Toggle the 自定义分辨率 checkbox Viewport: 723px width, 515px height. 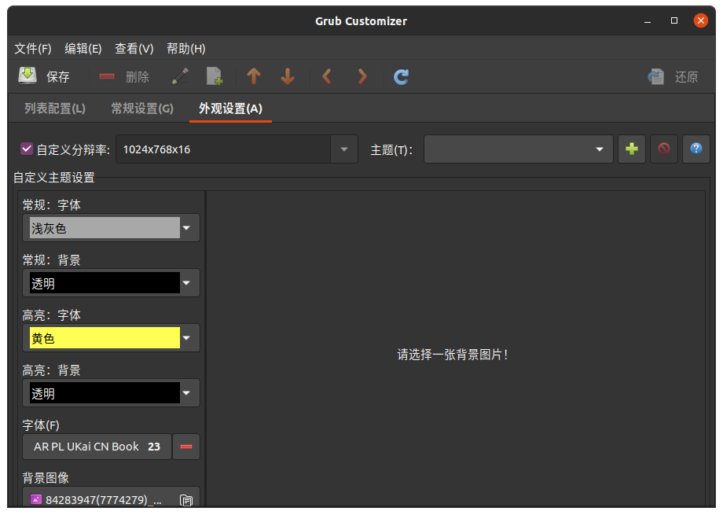(x=26, y=149)
